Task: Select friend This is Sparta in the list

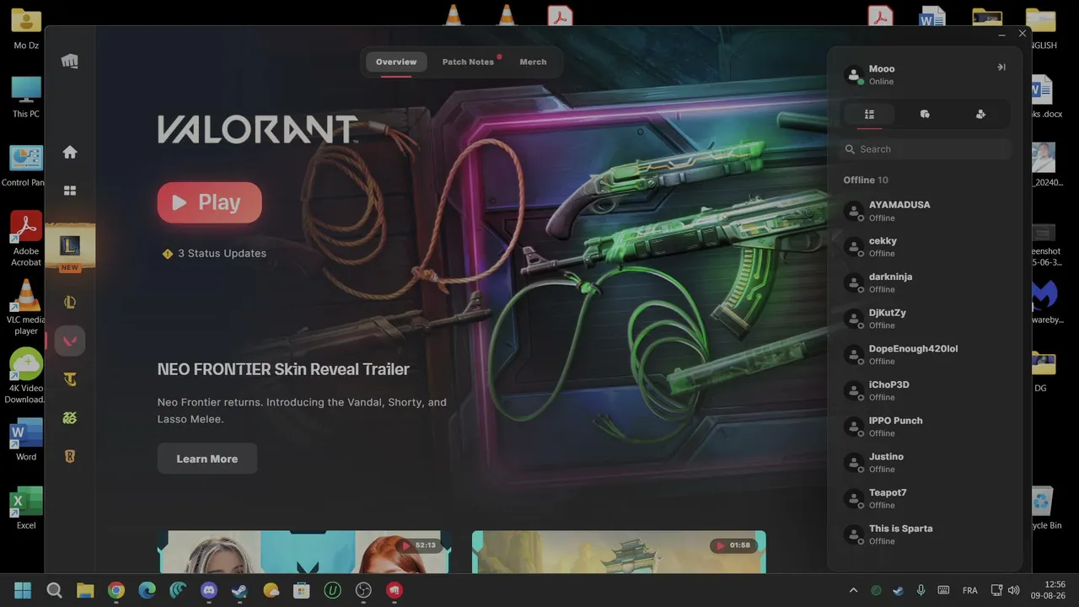Action: tap(925, 534)
